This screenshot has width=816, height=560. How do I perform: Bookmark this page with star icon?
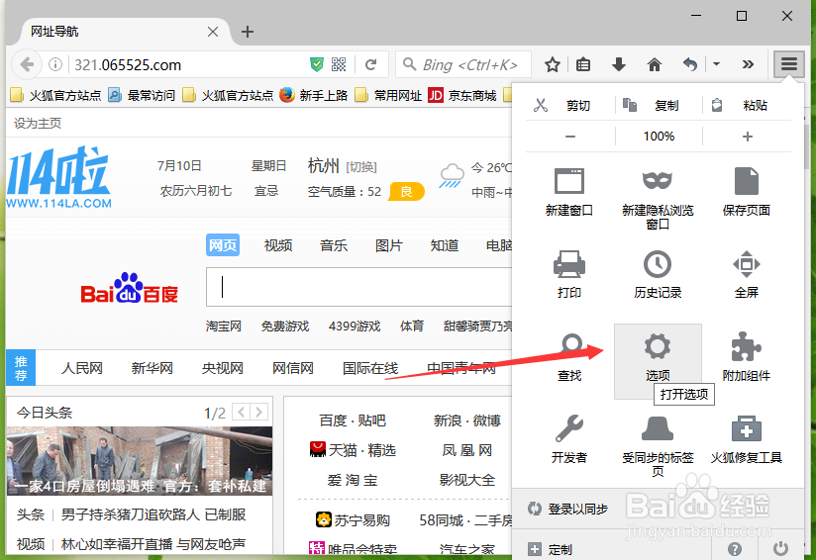click(x=553, y=64)
